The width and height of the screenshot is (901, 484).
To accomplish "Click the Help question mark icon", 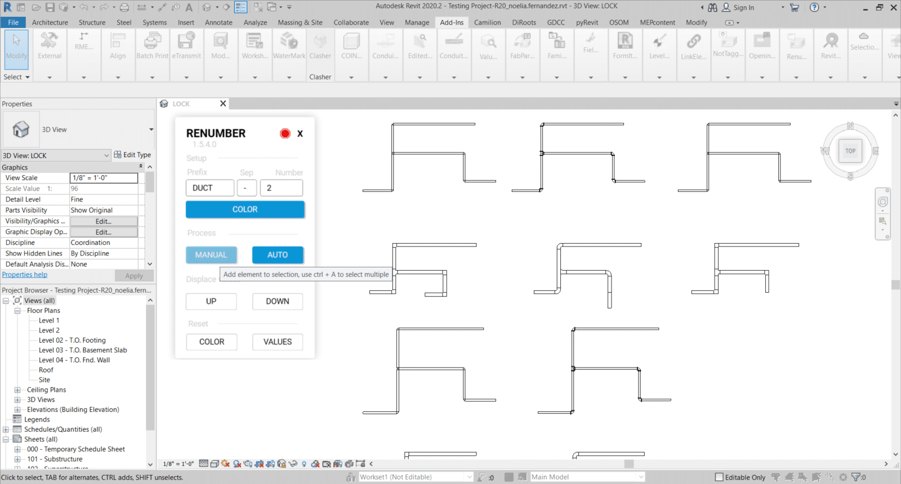I will coord(814,7).
